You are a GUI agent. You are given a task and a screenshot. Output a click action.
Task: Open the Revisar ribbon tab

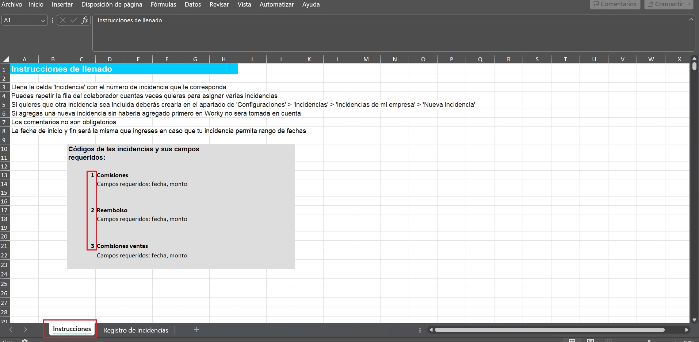tap(219, 4)
